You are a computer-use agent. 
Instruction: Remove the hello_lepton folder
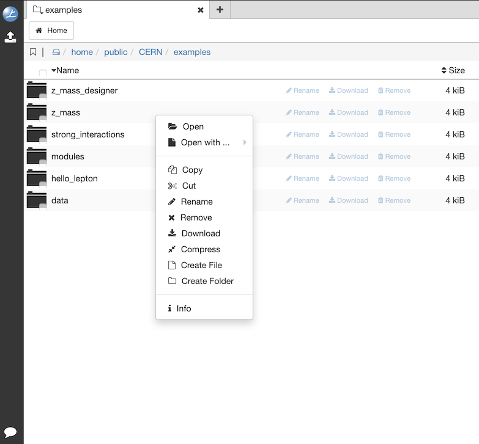pos(394,178)
